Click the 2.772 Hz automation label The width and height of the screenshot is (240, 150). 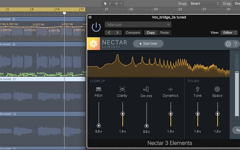(30, 30)
